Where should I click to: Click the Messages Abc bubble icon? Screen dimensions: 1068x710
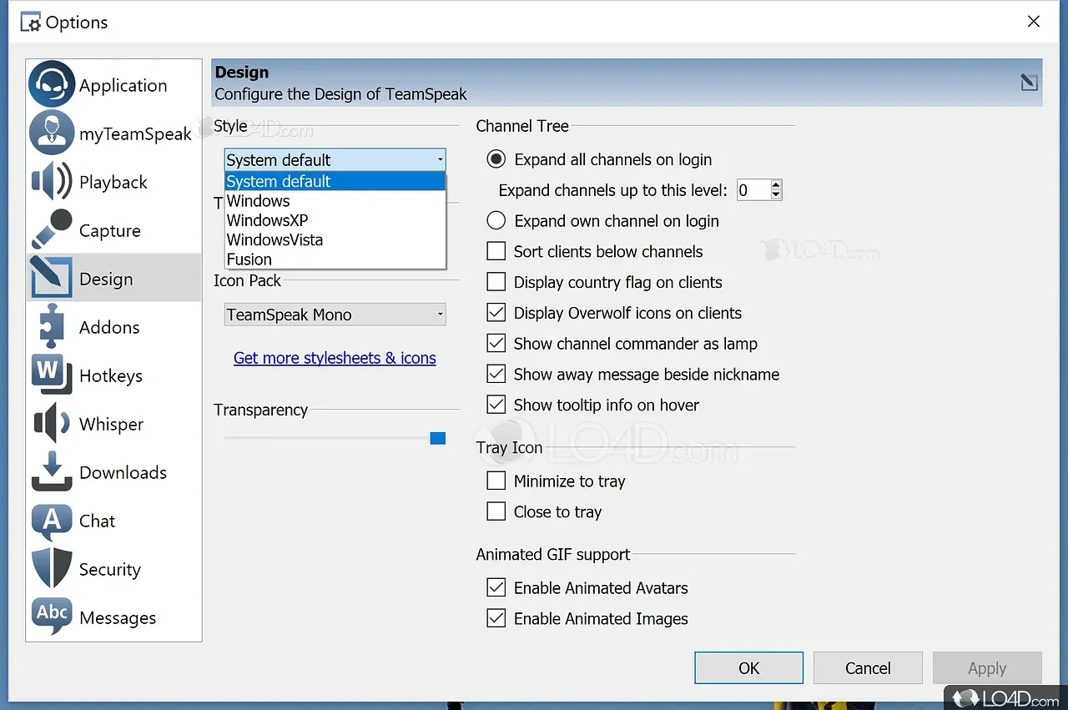click(52, 617)
